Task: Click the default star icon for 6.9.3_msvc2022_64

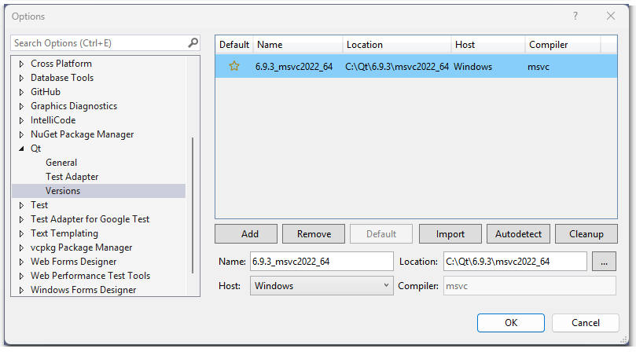Action: (x=234, y=66)
